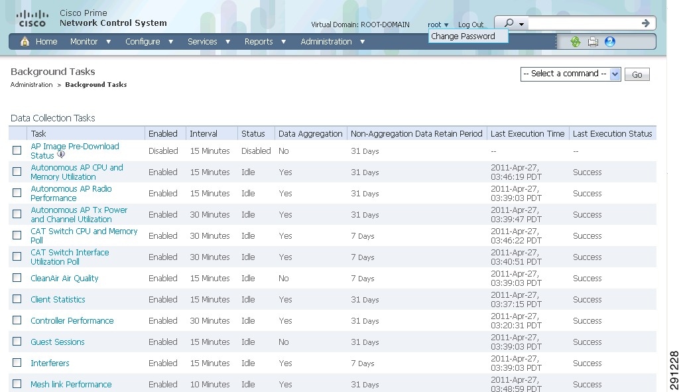This screenshot has height=392, width=681.
Task: Open the blue help icon
Action: point(610,42)
